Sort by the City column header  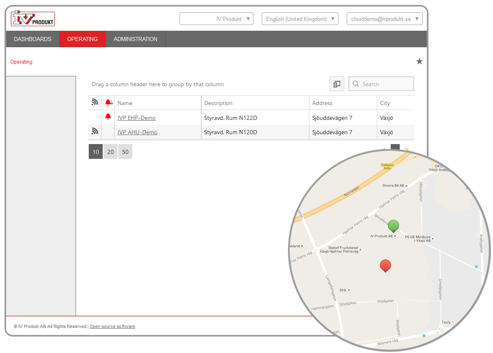coord(396,103)
